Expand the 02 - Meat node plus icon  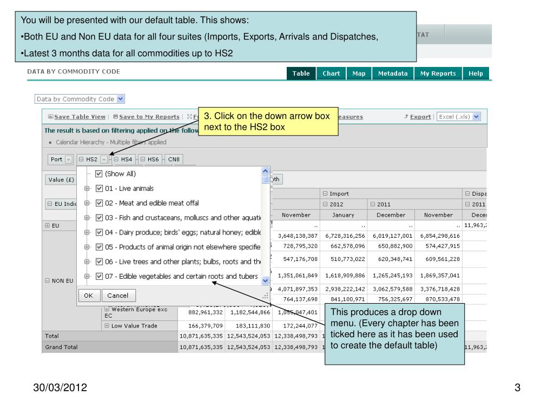click(x=87, y=203)
